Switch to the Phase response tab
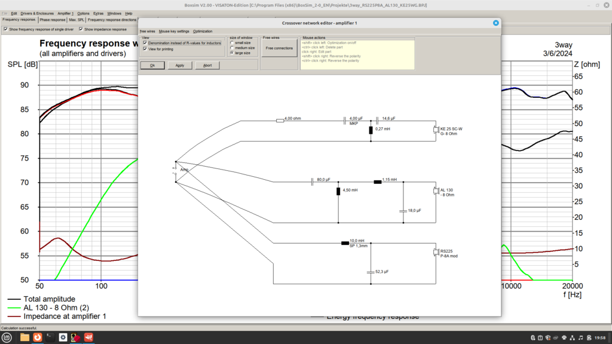 pos(53,20)
